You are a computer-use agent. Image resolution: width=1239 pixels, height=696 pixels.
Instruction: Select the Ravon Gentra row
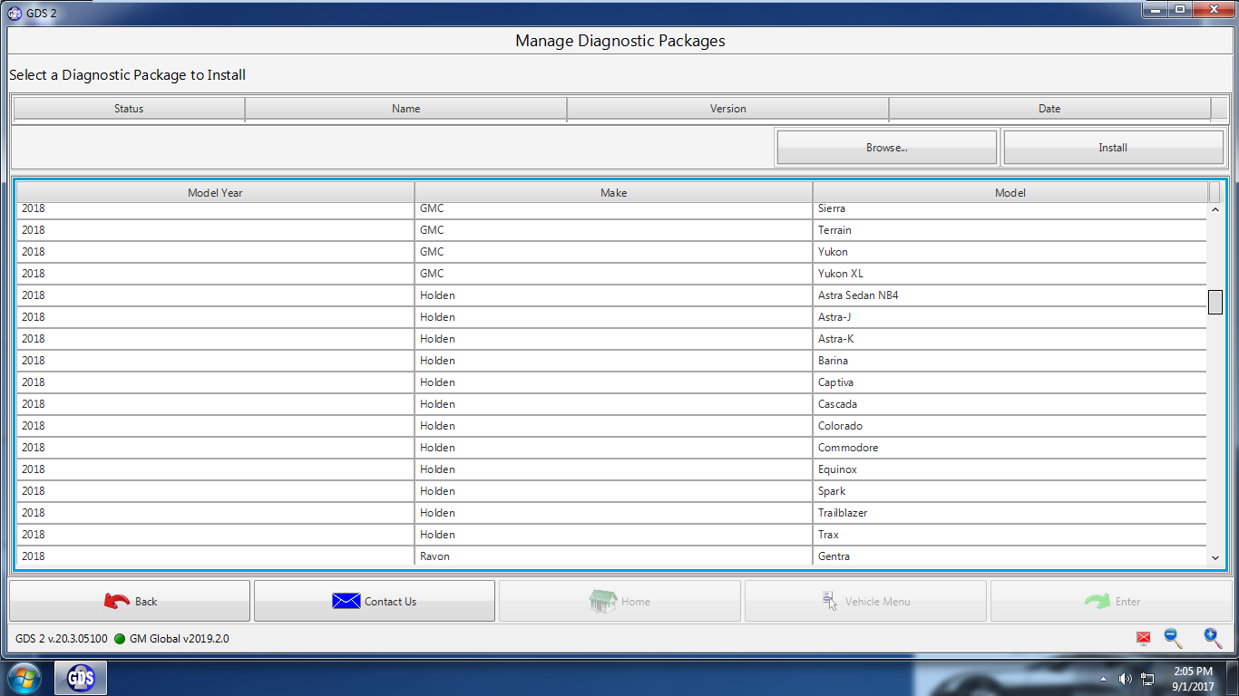click(x=611, y=556)
